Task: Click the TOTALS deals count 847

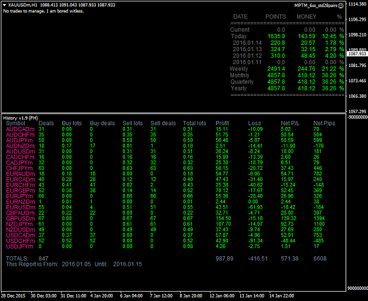Action: point(44,259)
